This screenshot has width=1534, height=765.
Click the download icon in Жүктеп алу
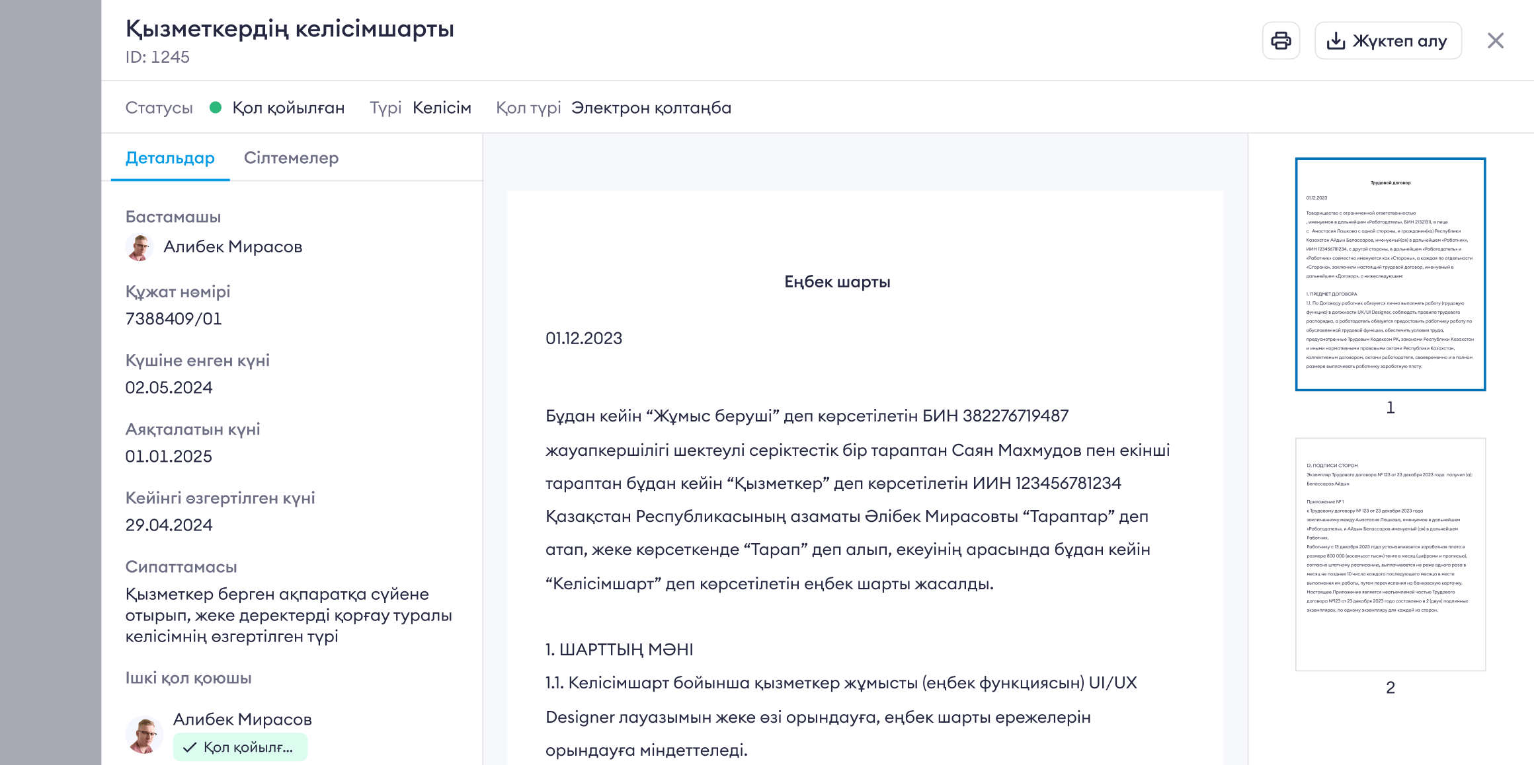pos(1336,41)
